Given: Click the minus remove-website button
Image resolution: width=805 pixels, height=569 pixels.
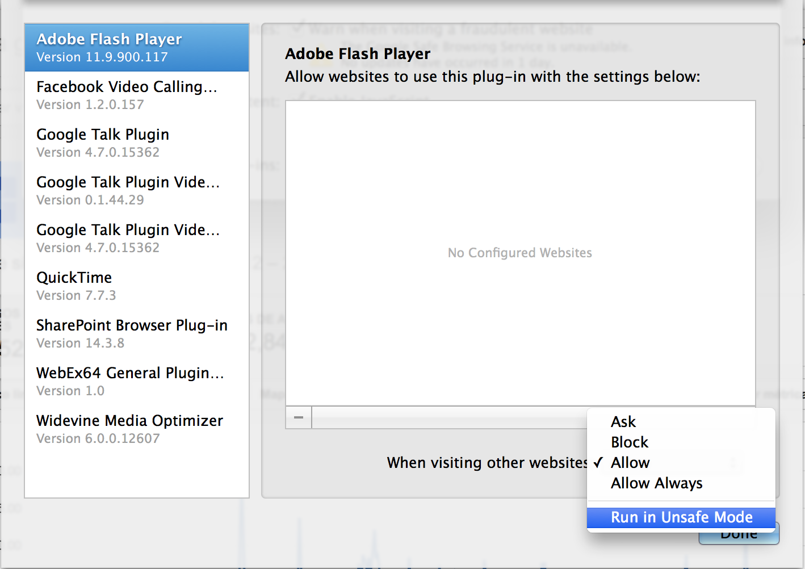Looking at the screenshot, I should pos(299,418).
